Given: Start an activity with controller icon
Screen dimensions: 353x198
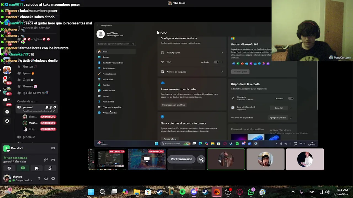Looking at the screenshot, I should pyautogui.click(x=37, y=168).
